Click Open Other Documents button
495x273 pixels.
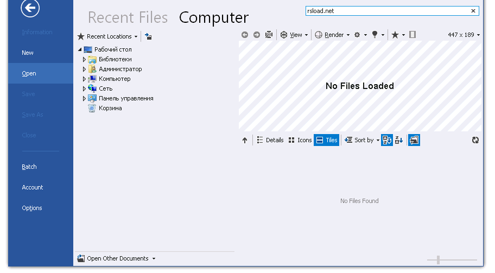tap(117, 259)
